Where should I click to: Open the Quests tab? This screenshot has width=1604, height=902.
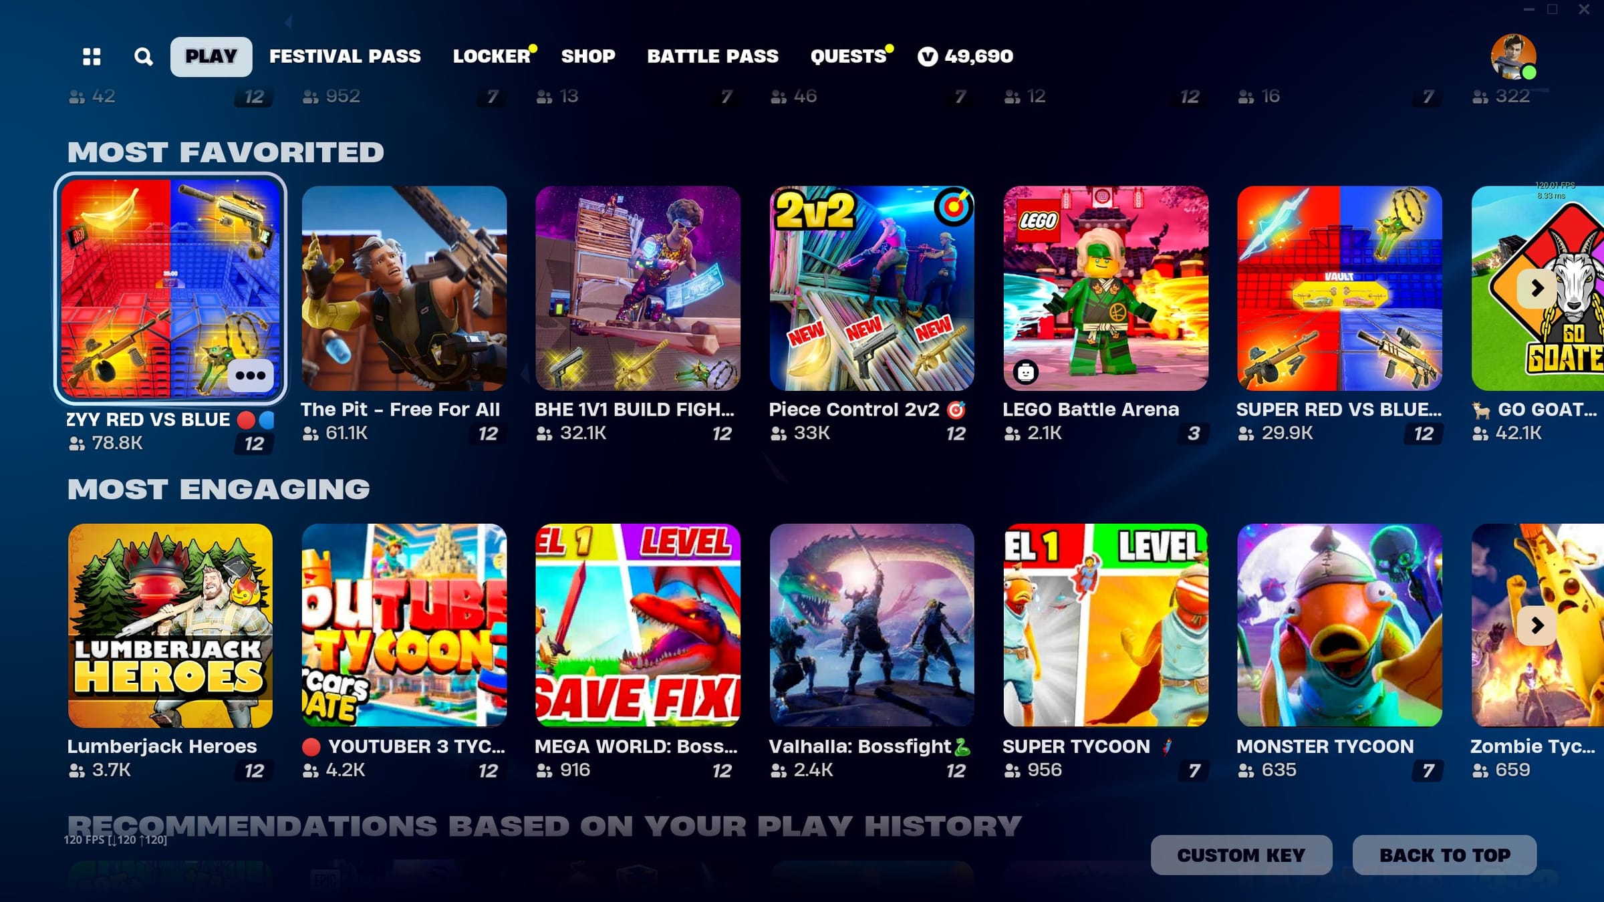[849, 57]
